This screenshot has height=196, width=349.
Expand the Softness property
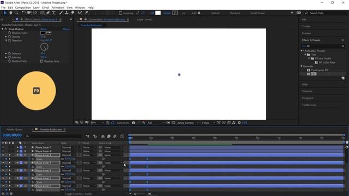[6, 57]
